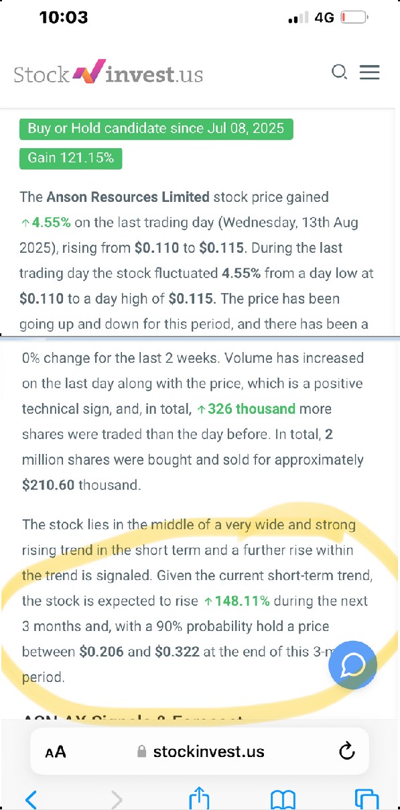Open the search magnifier icon
Viewport: 400px width, 810px height.
[x=340, y=72]
